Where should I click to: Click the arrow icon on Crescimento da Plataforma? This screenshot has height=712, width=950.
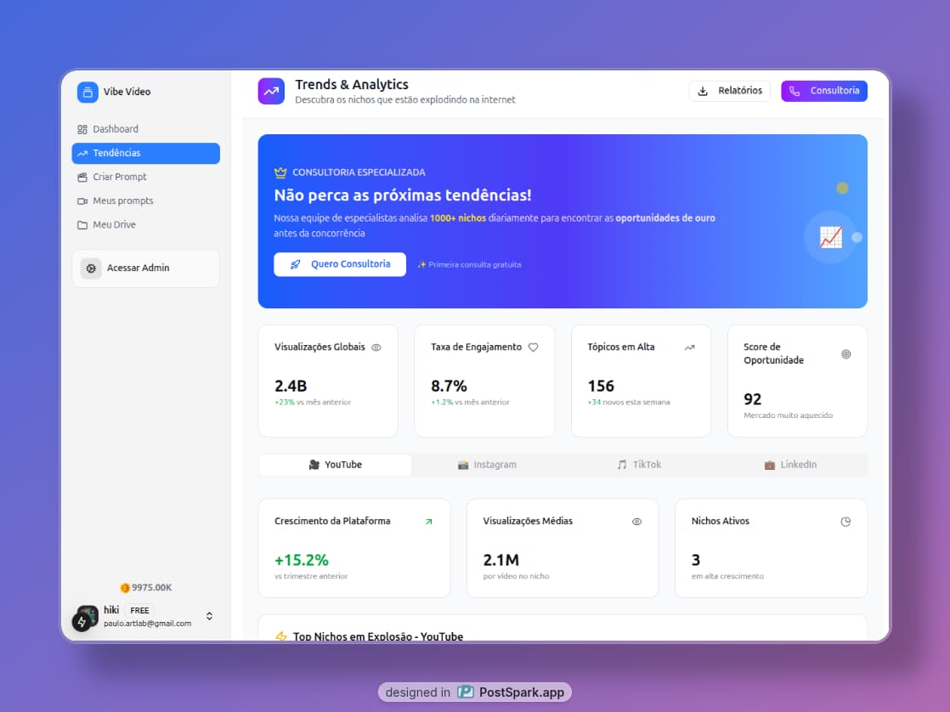(x=428, y=522)
